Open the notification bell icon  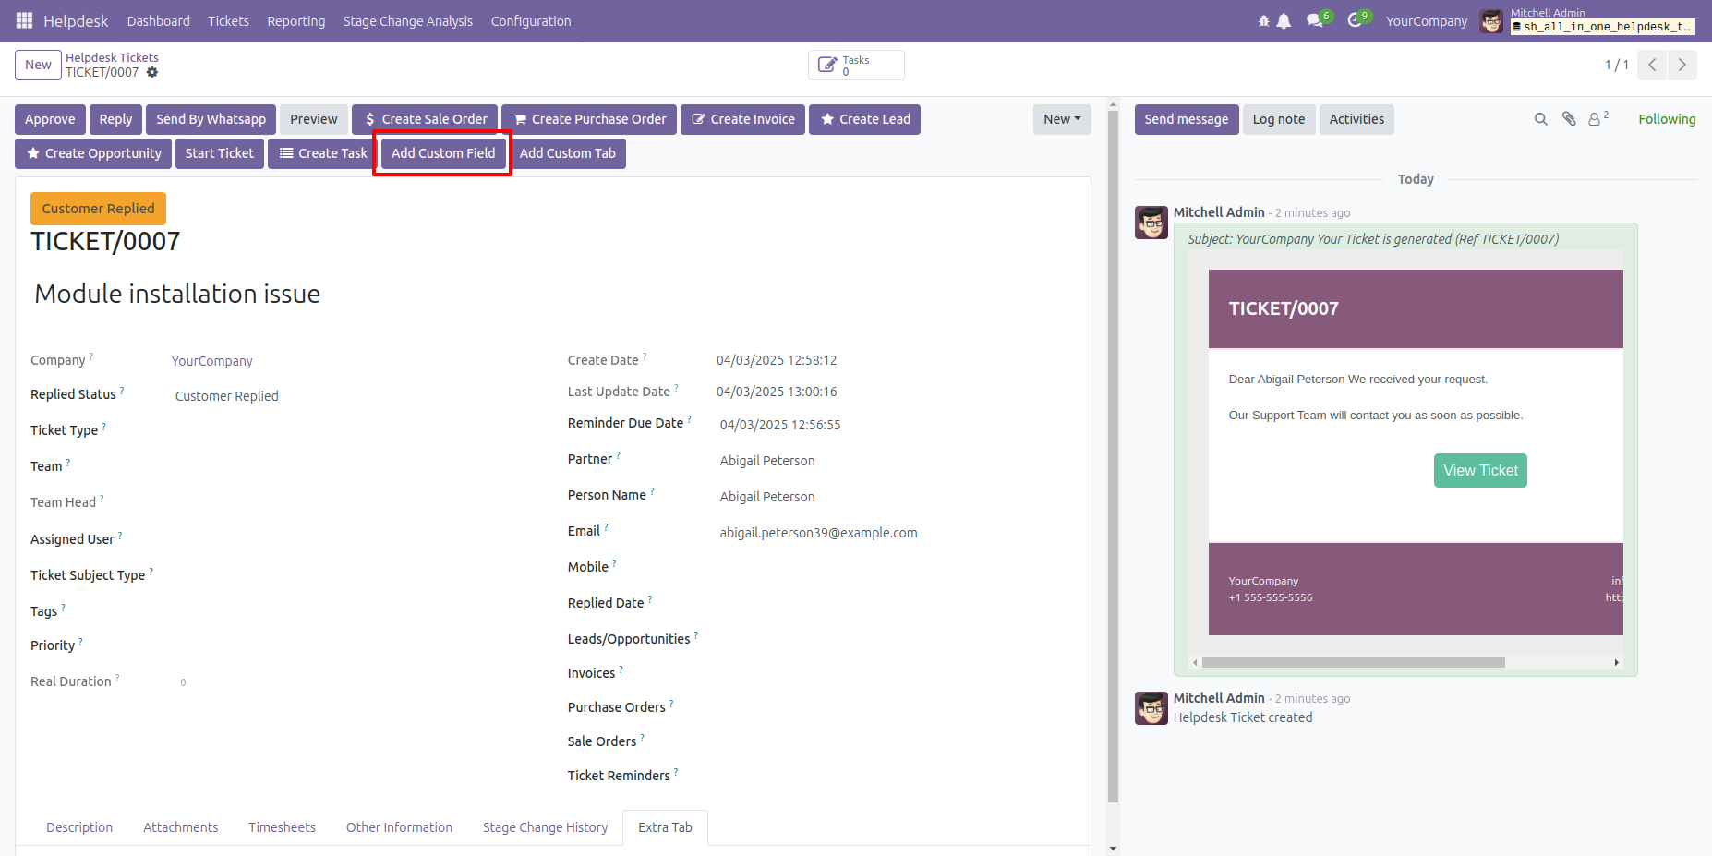click(1284, 21)
